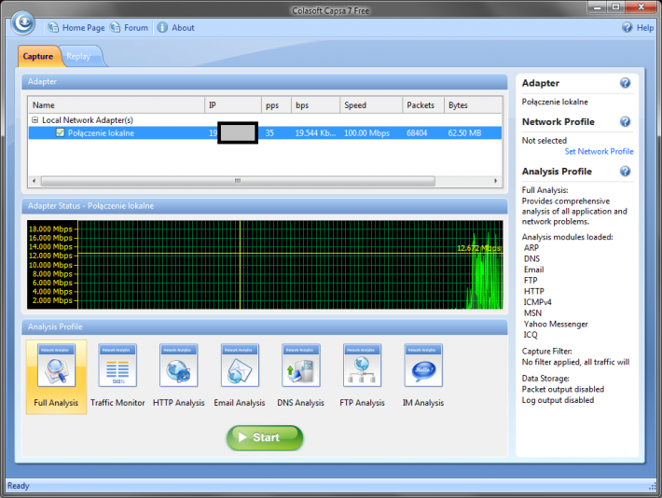Select the IM Analysis profile icon

(x=423, y=366)
